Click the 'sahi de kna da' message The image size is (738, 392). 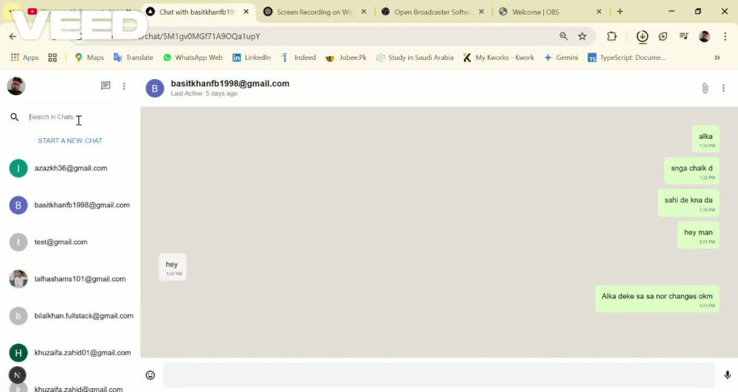tap(688, 203)
